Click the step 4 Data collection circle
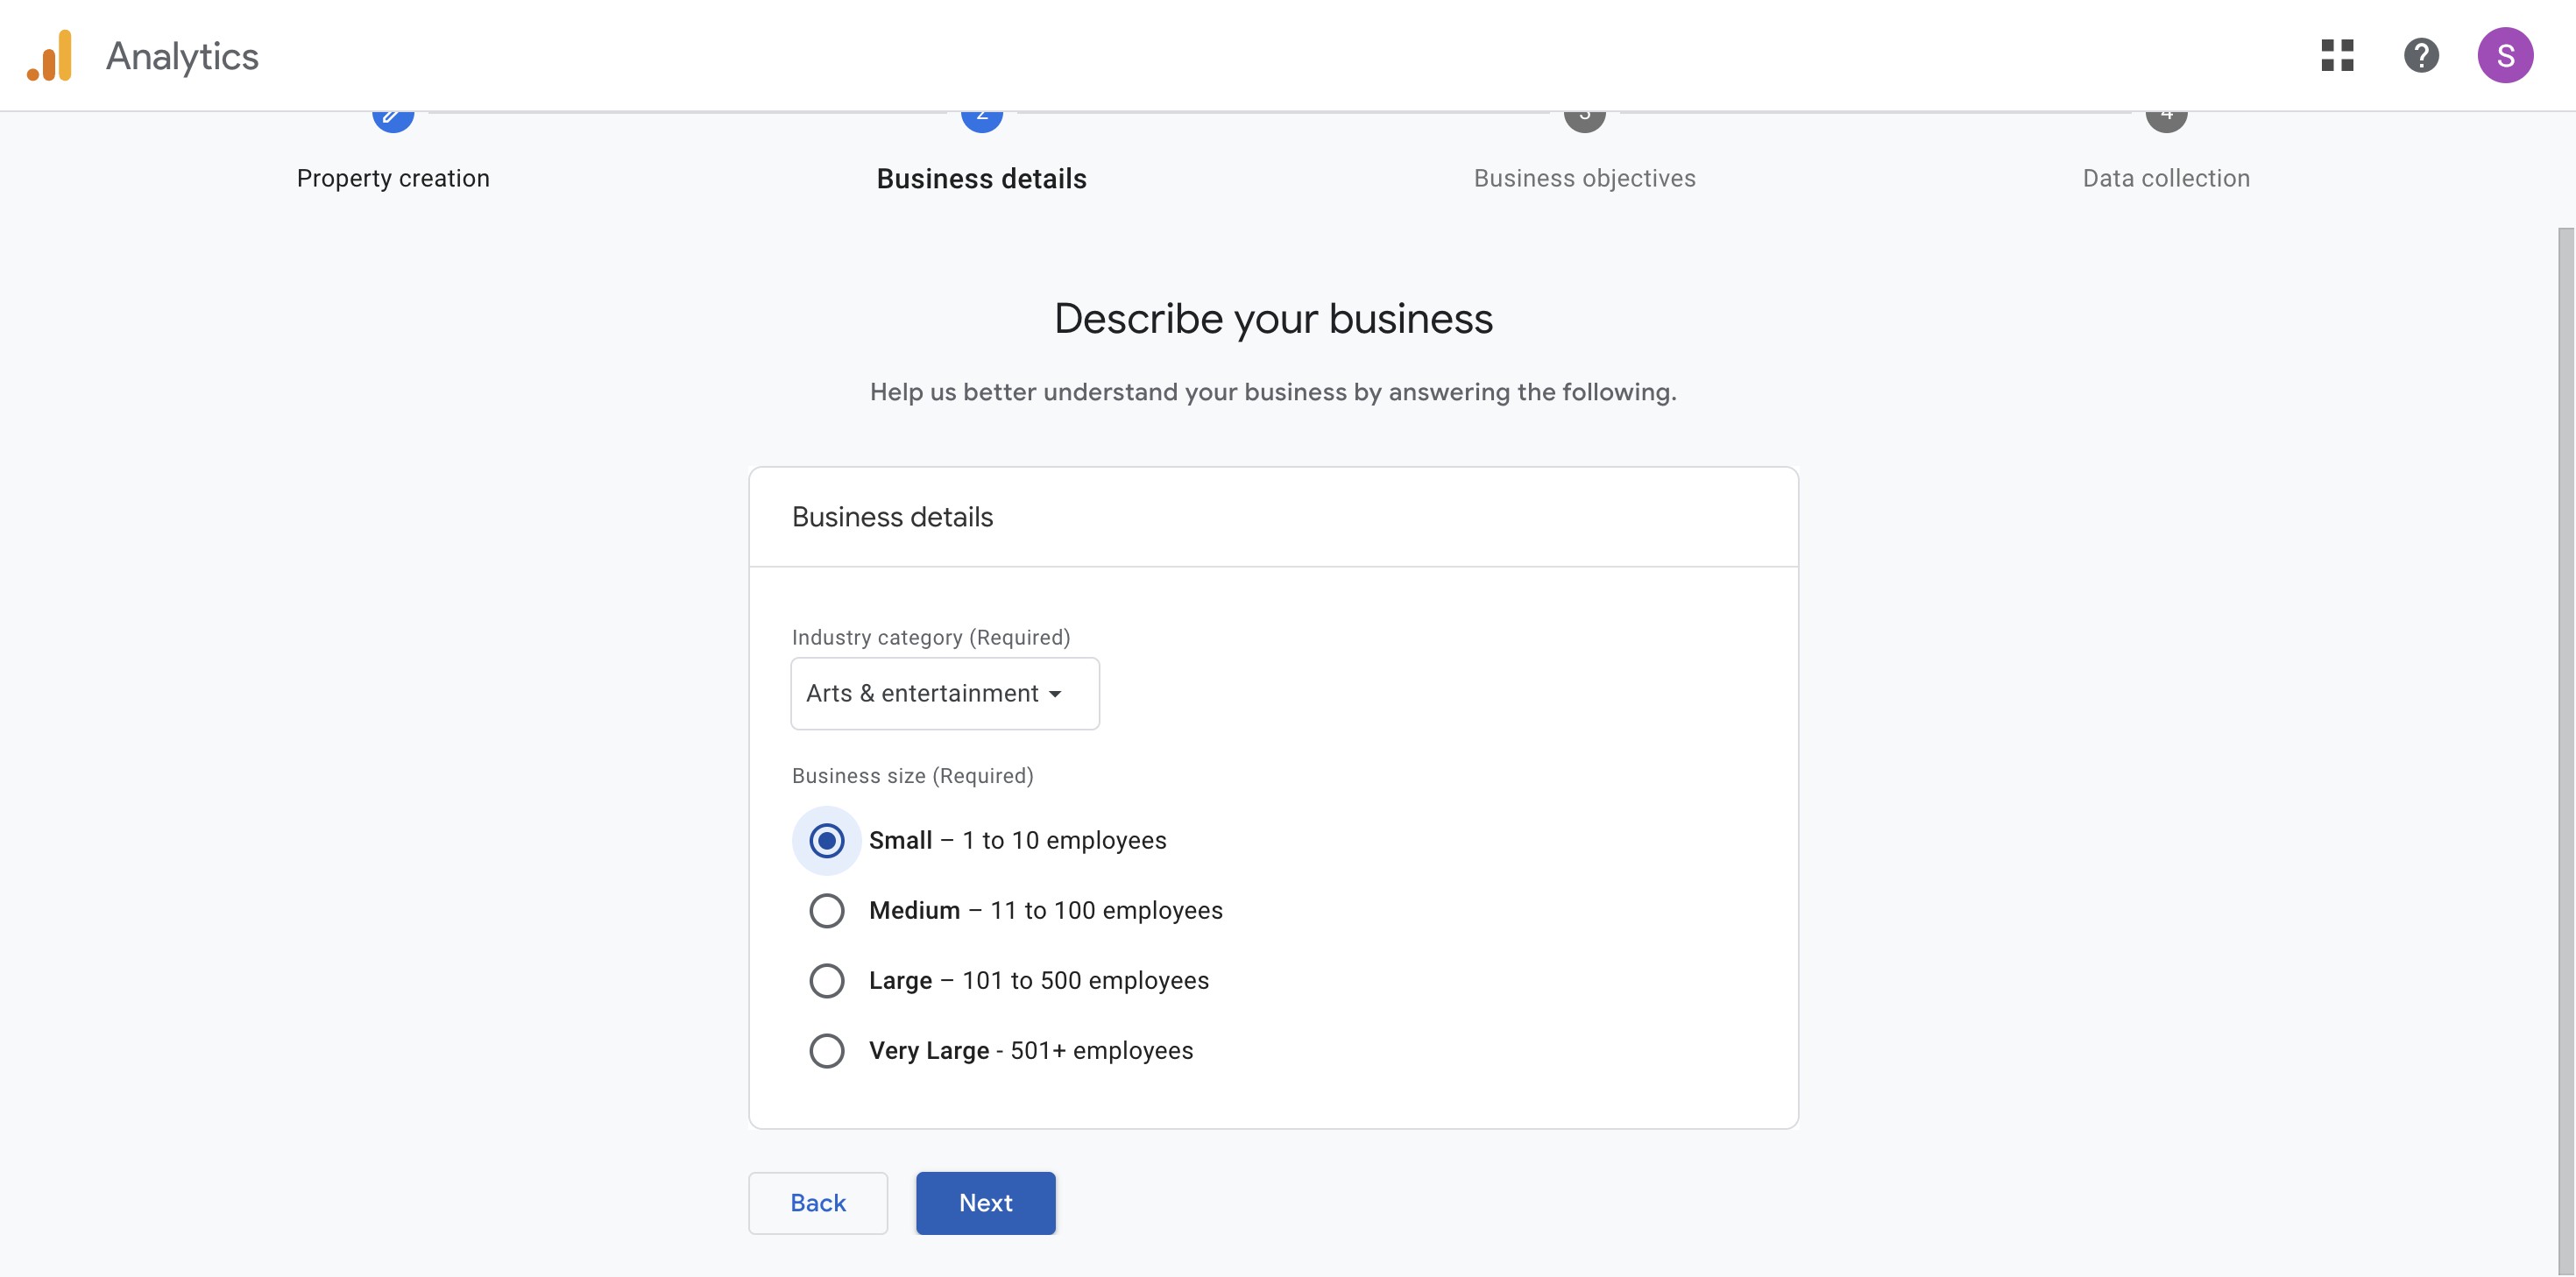 click(x=2166, y=120)
